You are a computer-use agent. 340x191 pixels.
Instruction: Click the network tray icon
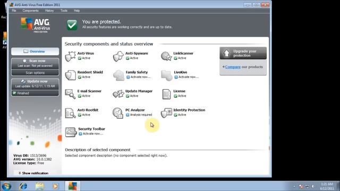click(307, 186)
